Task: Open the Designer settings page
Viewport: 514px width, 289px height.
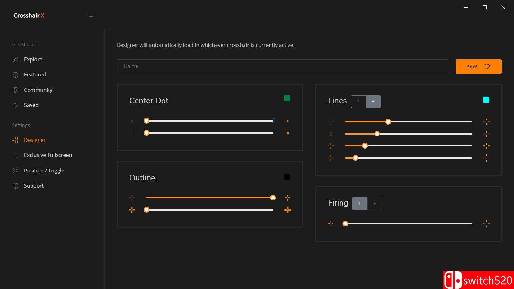Action: (x=35, y=140)
